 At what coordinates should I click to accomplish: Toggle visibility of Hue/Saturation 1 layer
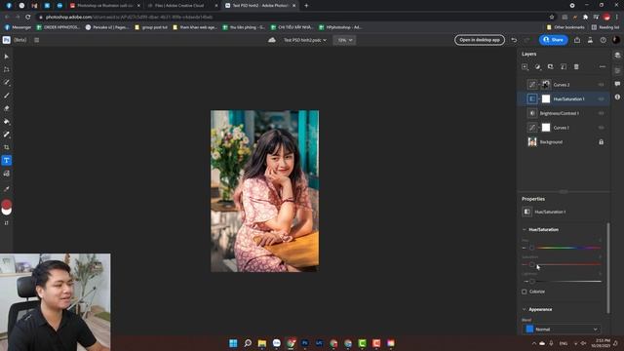pyautogui.click(x=601, y=99)
